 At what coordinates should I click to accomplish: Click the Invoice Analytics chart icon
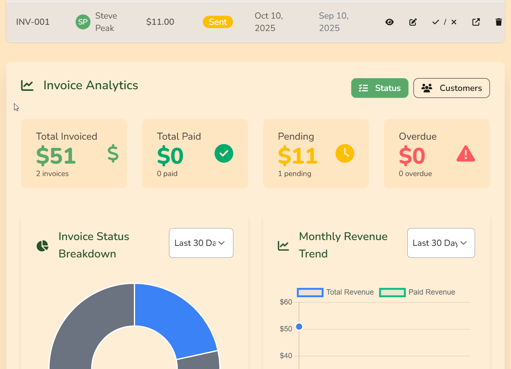coord(27,86)
